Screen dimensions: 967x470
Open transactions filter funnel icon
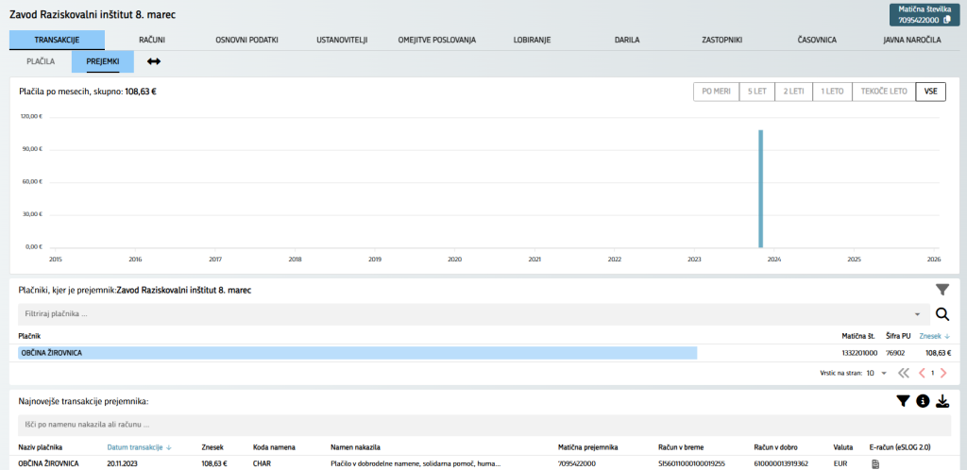pos(903,401)
